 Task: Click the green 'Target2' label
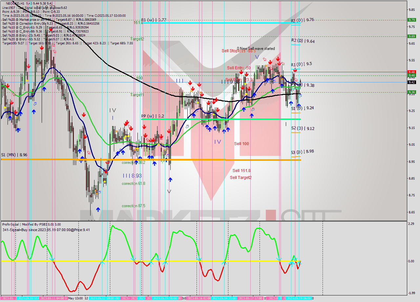tap(137, 39)
